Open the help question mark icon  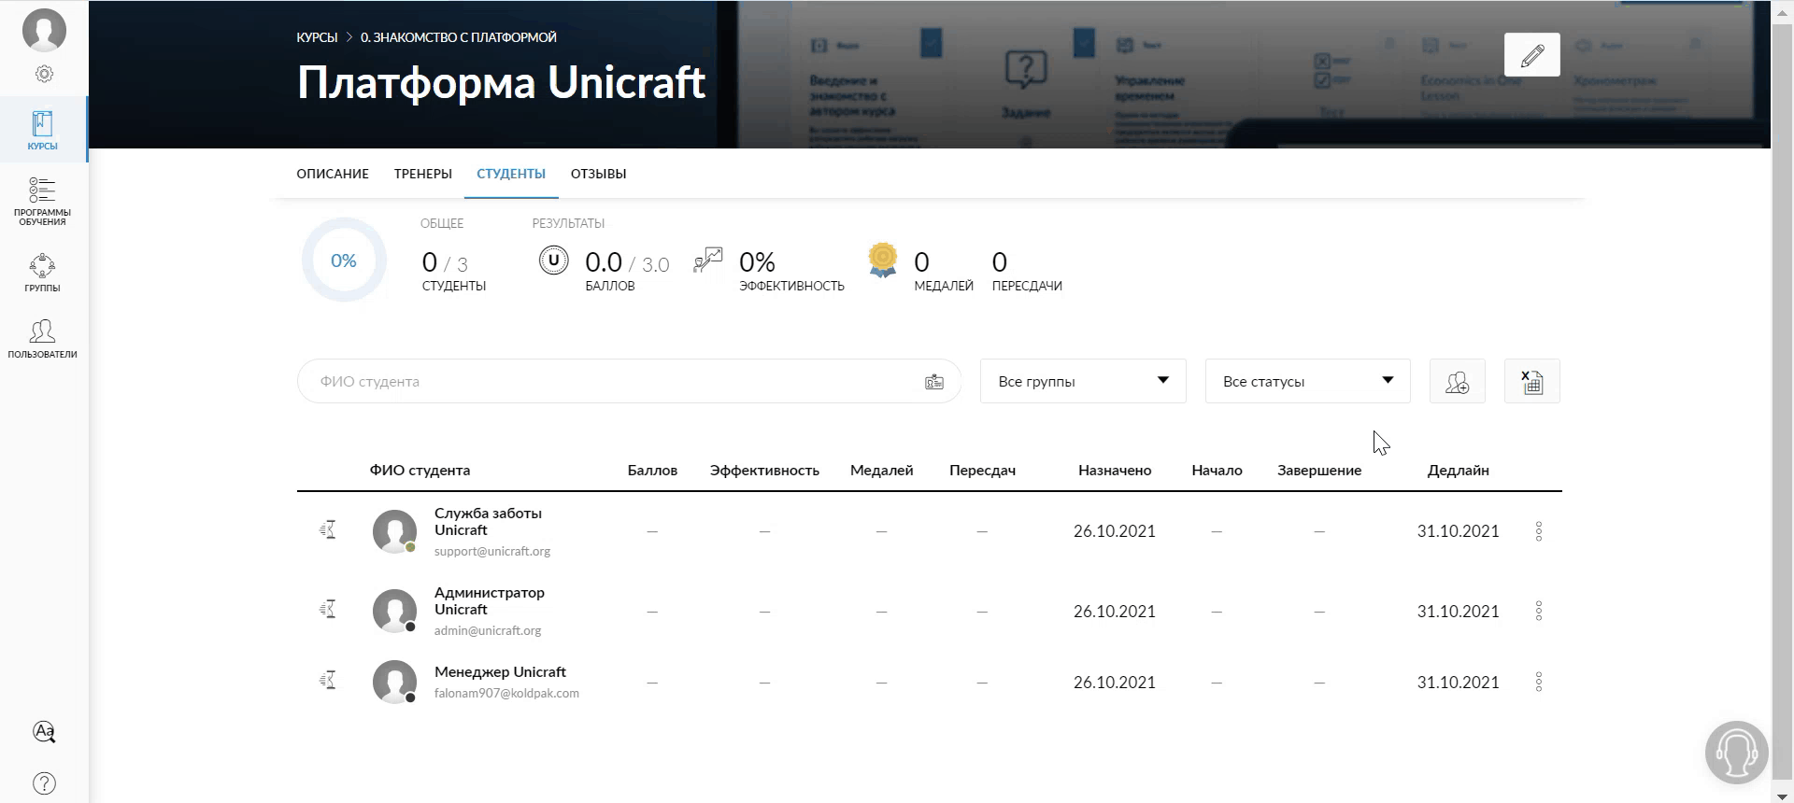tap(44, 783)
